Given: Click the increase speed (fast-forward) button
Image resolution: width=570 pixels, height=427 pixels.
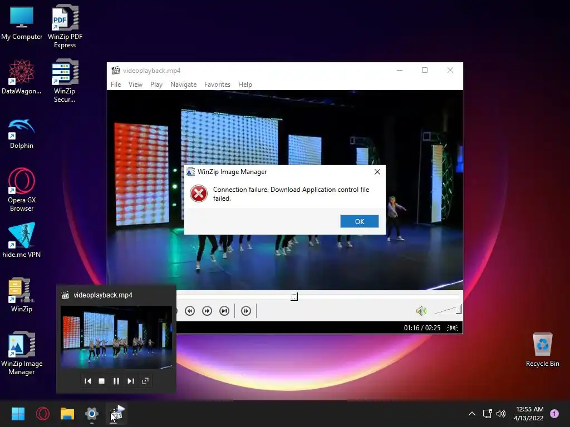Looking at the screenshot, I should tap(207, 311).
